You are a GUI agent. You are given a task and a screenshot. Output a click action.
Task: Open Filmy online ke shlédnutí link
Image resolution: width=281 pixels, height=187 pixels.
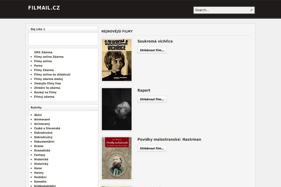tap(52, 74)
